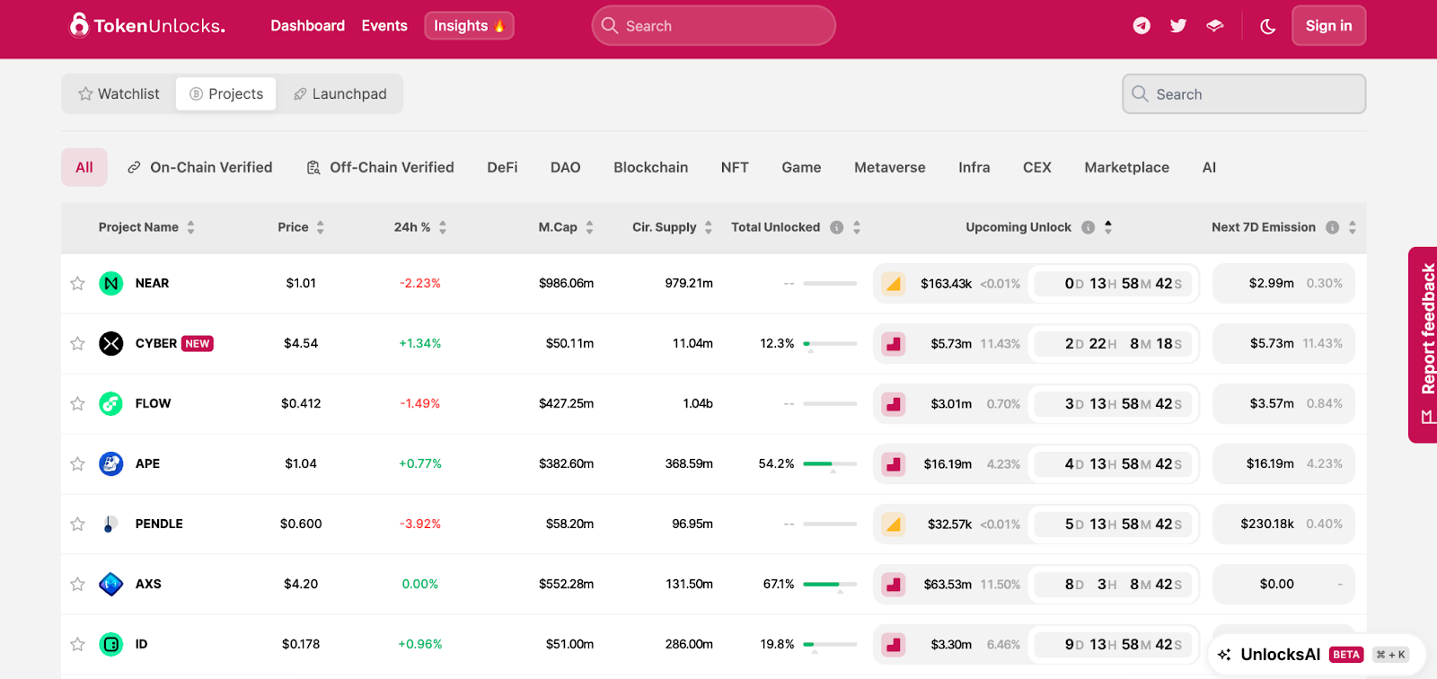This screenshot has height=679, width=1437.
Task: Sort by Total Unlocked sort arrows
Action: (857, 227)
